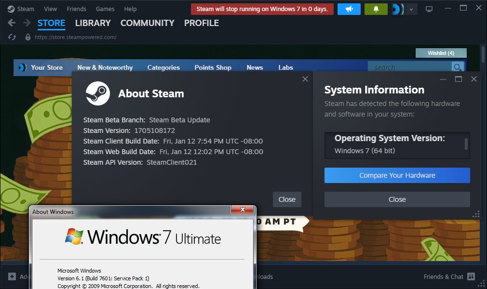Click the Steam logo icon in title bar
The width and height of the screenshot is (487, 289).
tap(11, 9)
